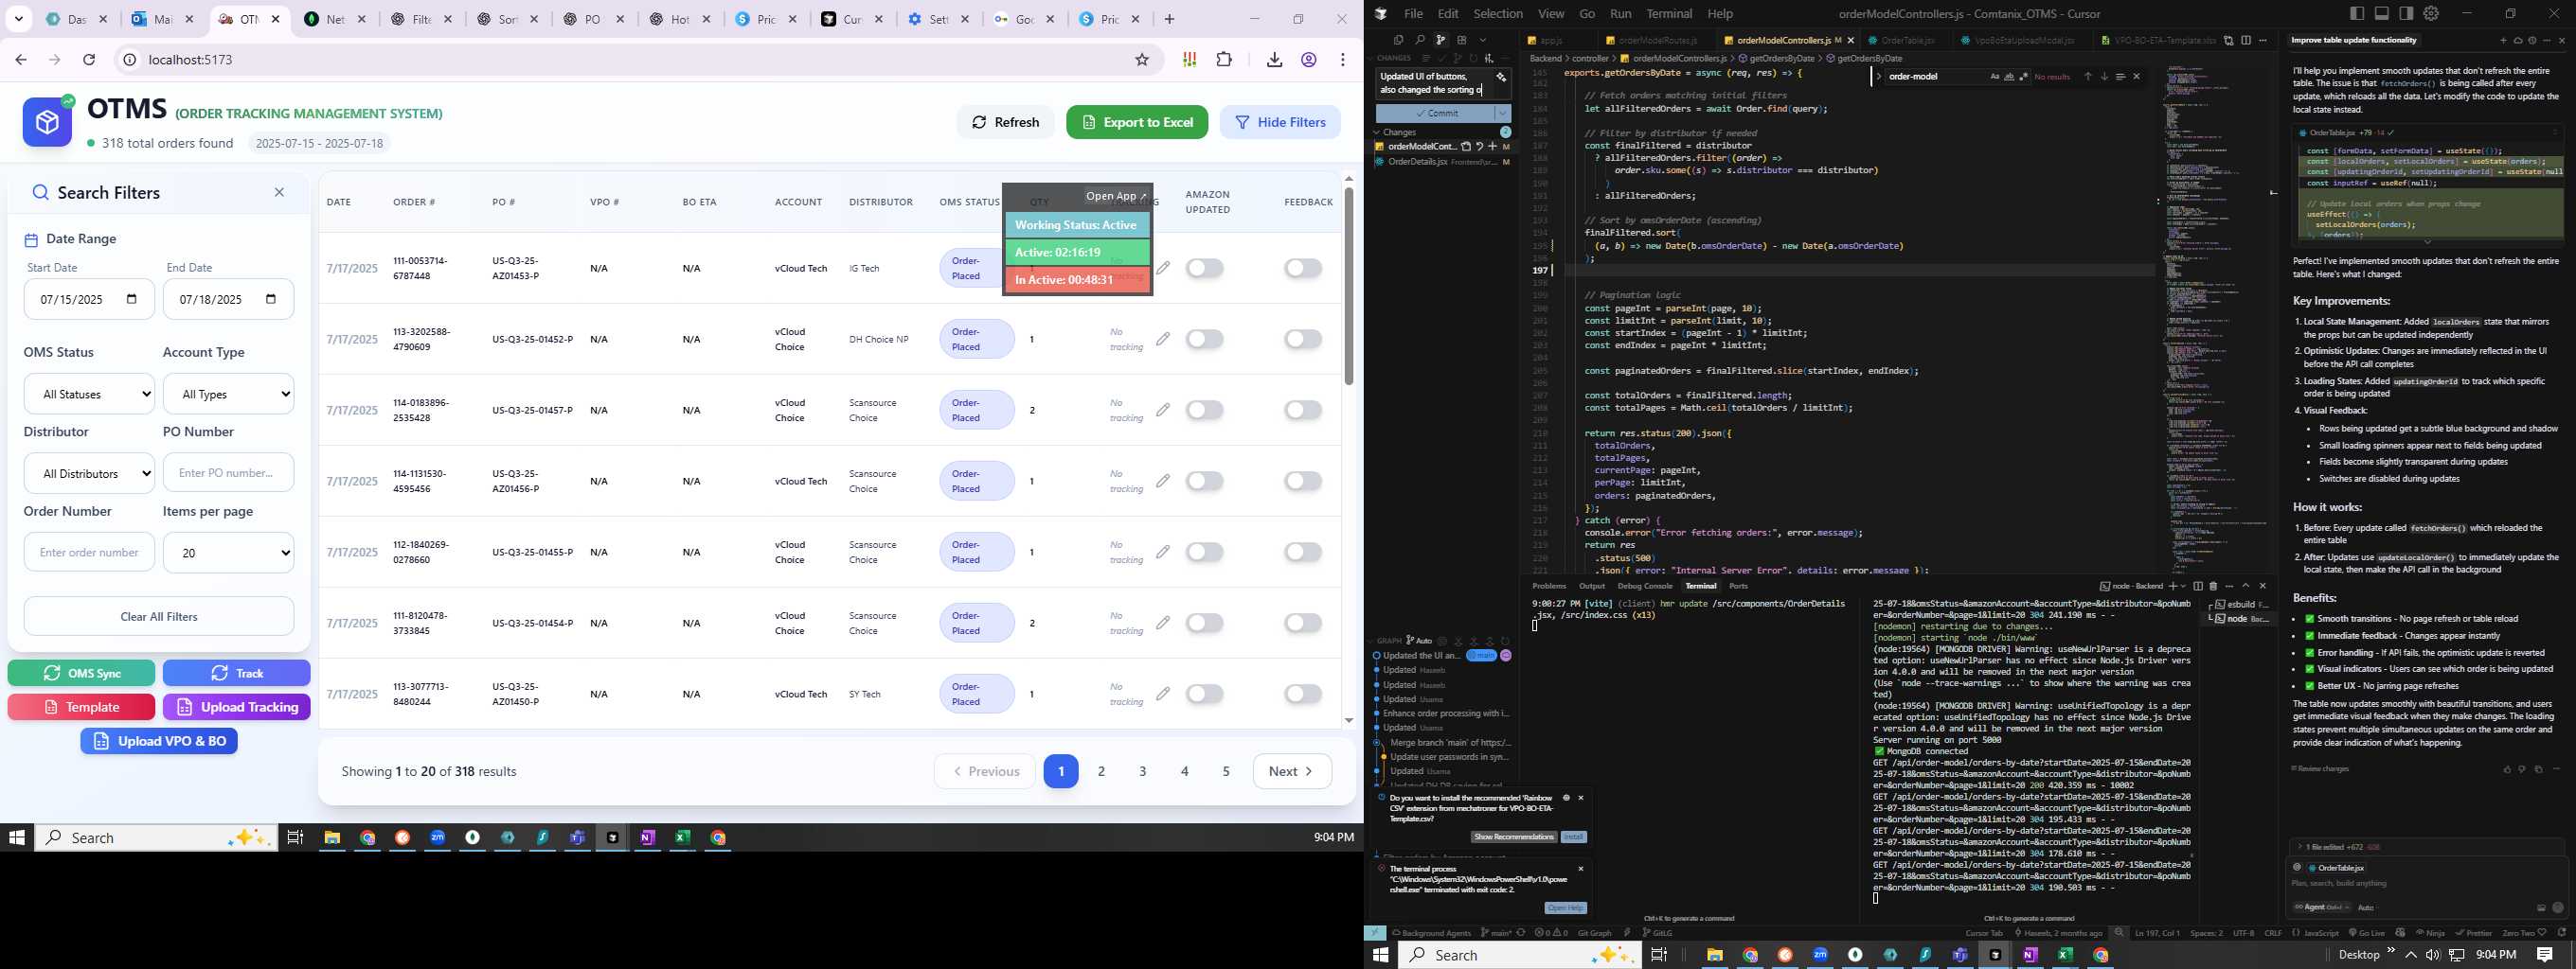Click the OMS Sync button

coord(81,672)
